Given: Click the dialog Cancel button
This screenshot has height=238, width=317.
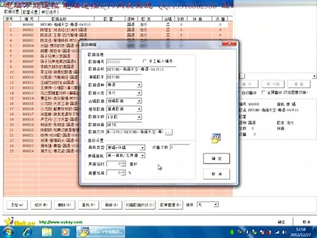Looking at the screenshot, I should [x=216, y=174].
